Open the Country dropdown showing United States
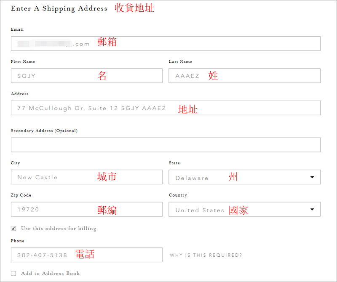This screenshot has height=282, width=337. click(244, 209)
